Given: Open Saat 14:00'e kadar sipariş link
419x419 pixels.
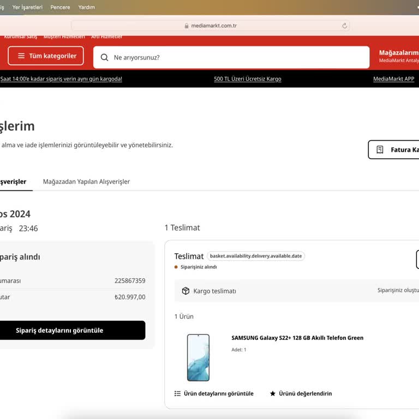Looking at the screenshot, I should pyautogui.click(x=61, y=79).
